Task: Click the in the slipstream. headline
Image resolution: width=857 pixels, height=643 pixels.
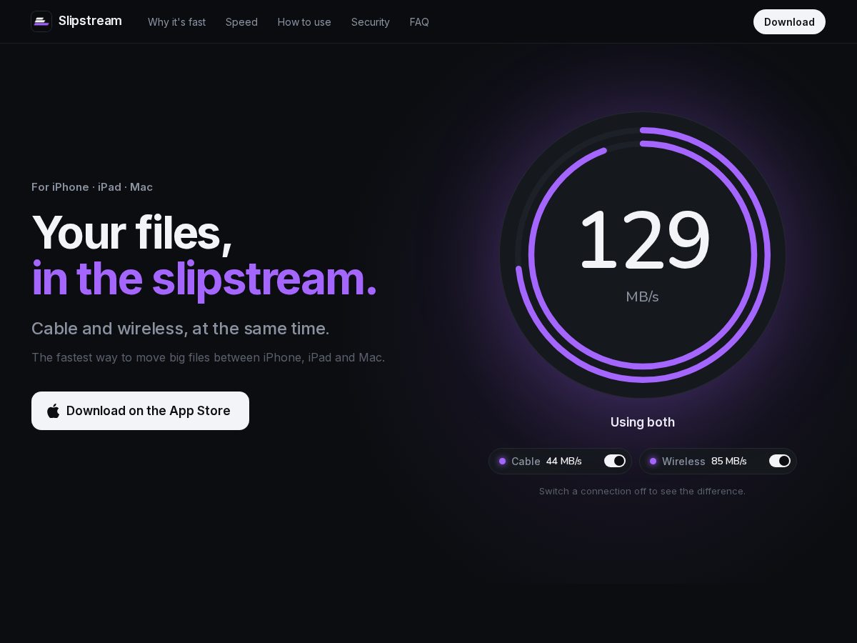Action: (x=204, y=279)
